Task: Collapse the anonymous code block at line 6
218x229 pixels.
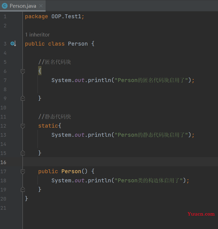Action: pos(23,71)
